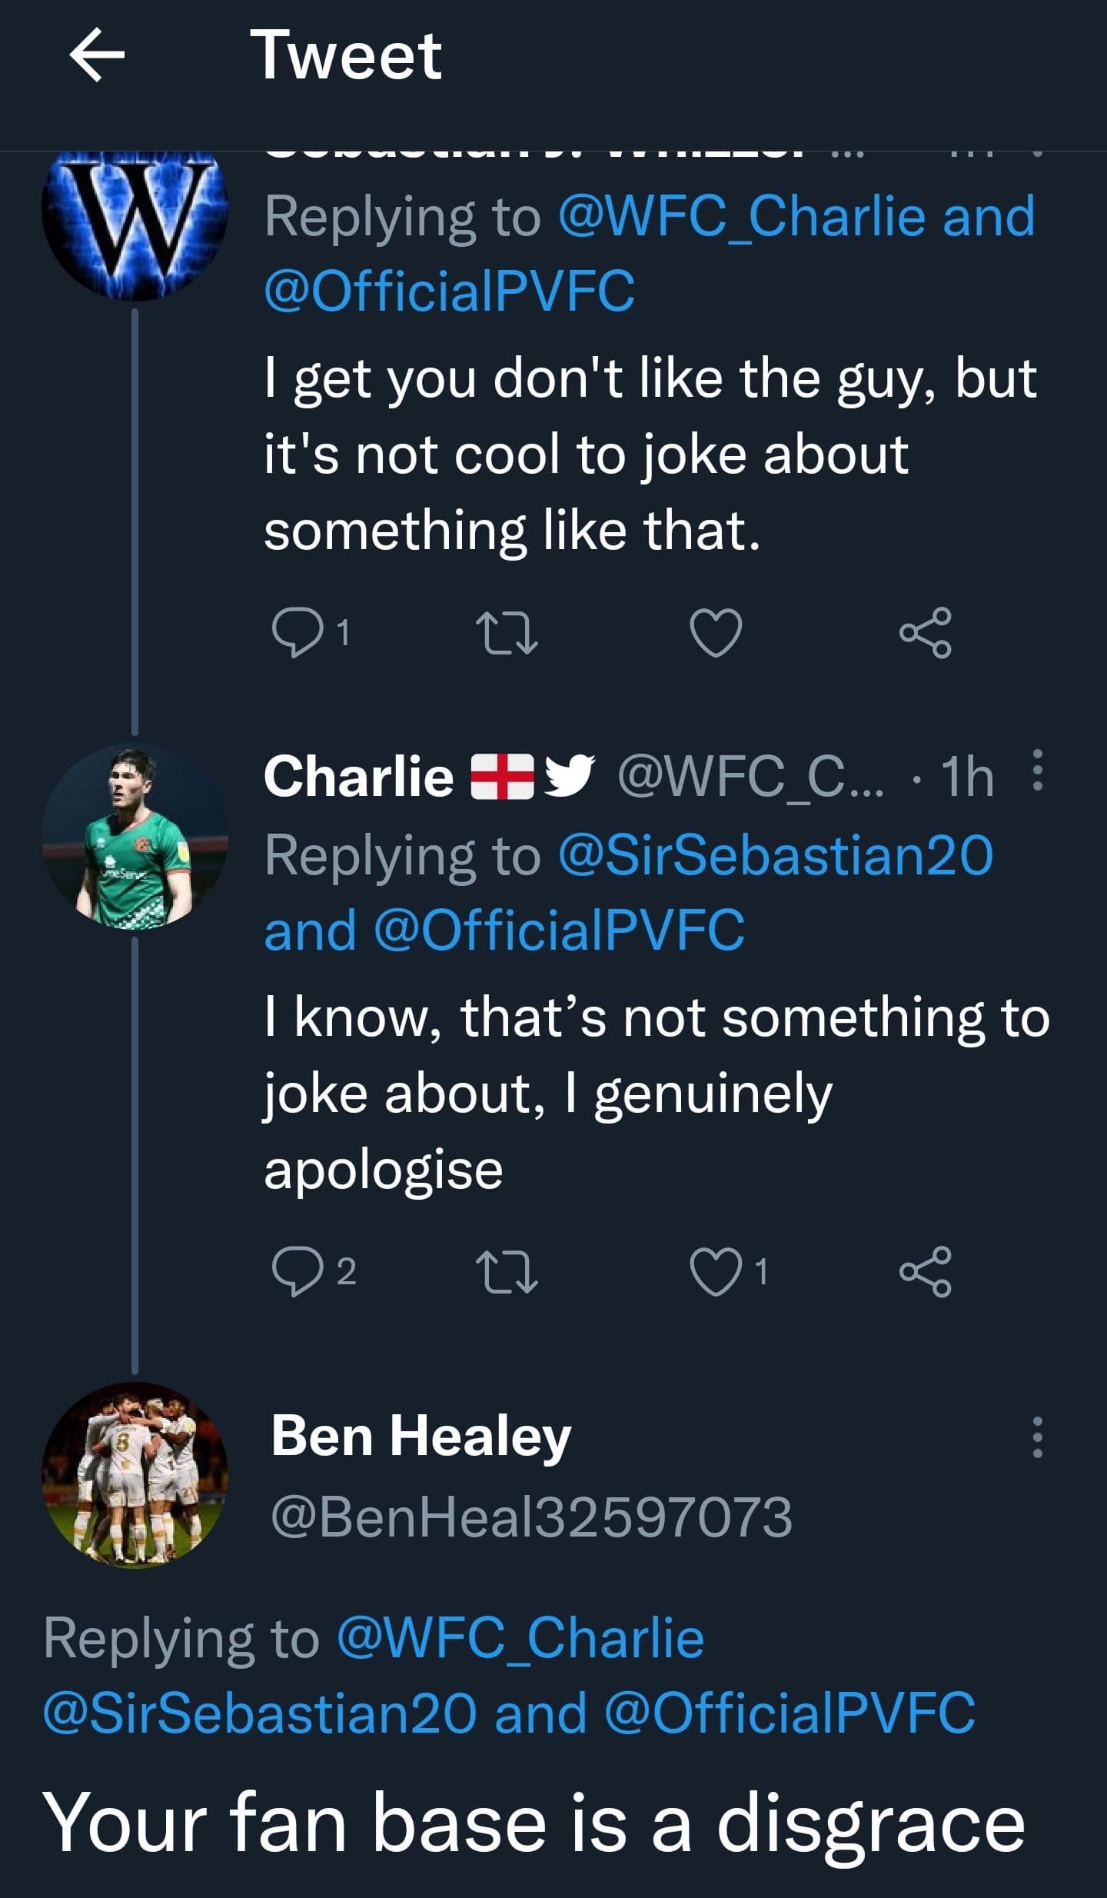Share the "not cool to joke" tweet
The width and height of the screenshot is (1107, 1898).
[926, 632]
